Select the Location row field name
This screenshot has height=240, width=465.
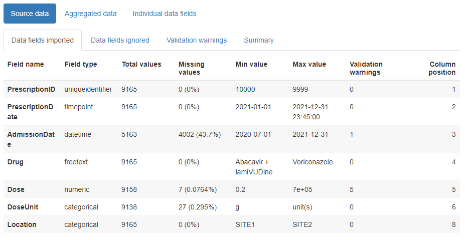[22, 224]
